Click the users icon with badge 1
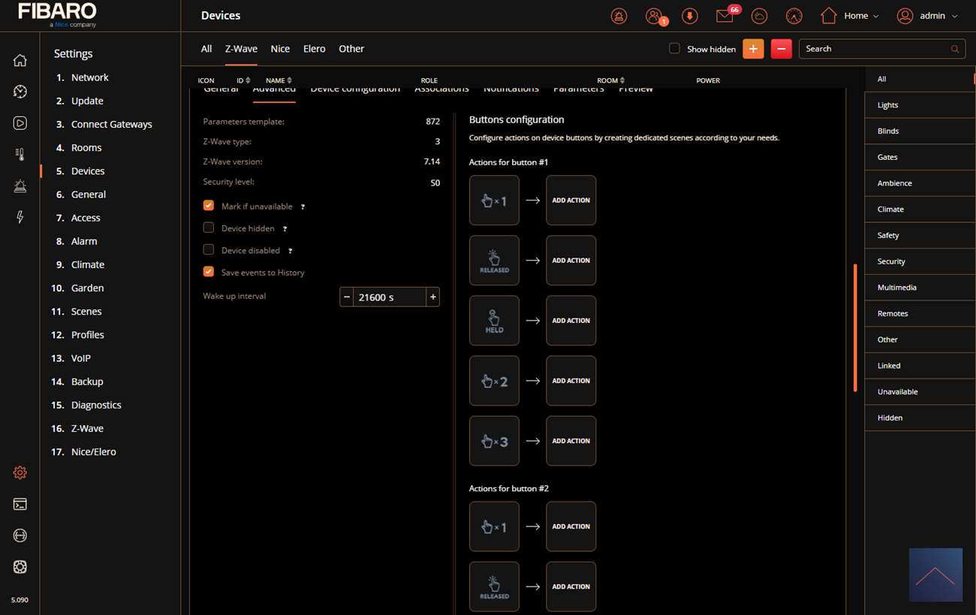This screenshot has width=976, height=615. pyautogui.click(x=654, y=16)
